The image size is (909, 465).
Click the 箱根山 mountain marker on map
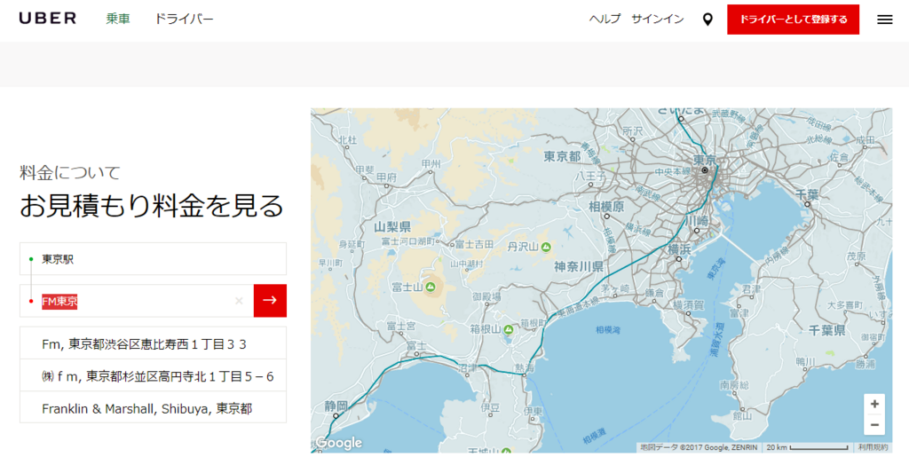(509, 329)
